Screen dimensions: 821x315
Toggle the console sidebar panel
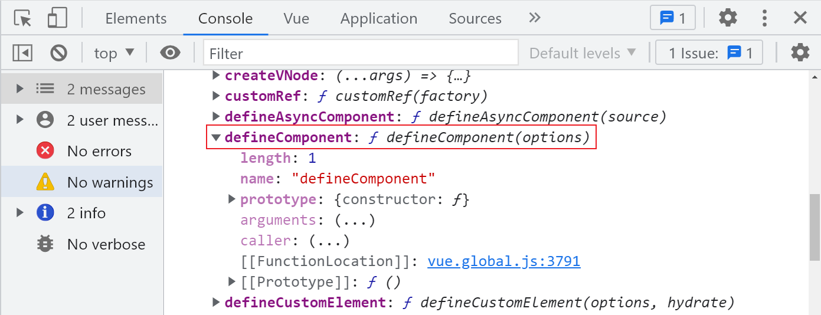(22, 53)
